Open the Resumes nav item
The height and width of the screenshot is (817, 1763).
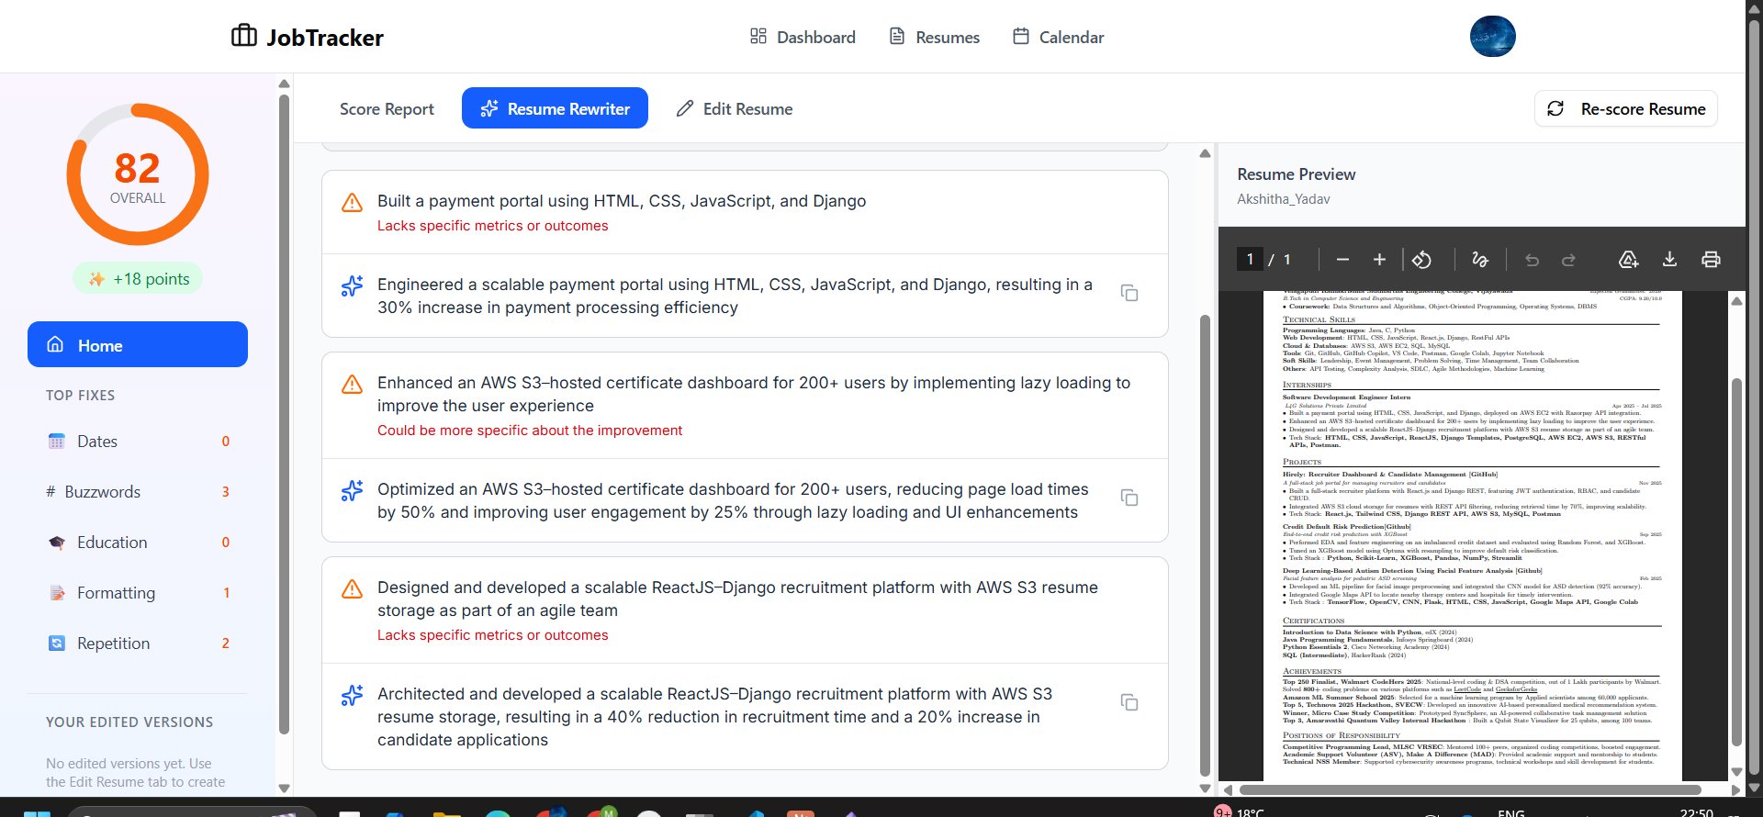click(x=934, y=37)
